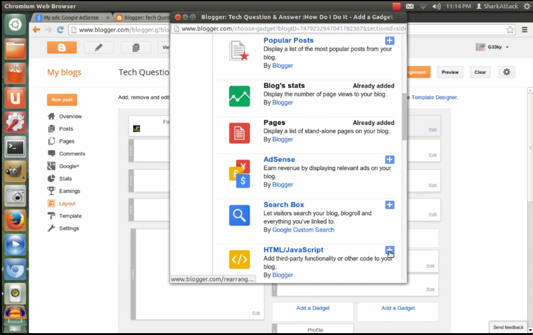533x335 pixels.
Task: Click the volume icon in the top panel
Action: [436, 6]
